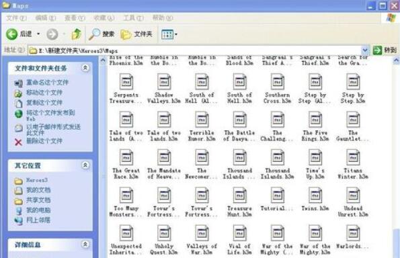Screen dimensions: 400x258
Task: Select Shadow Valleys.h3m file icon
Action: (164, 81)
